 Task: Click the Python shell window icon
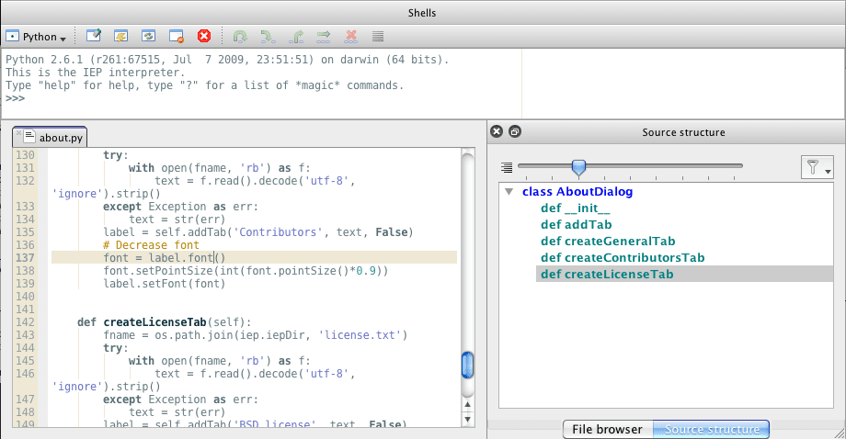12,36
